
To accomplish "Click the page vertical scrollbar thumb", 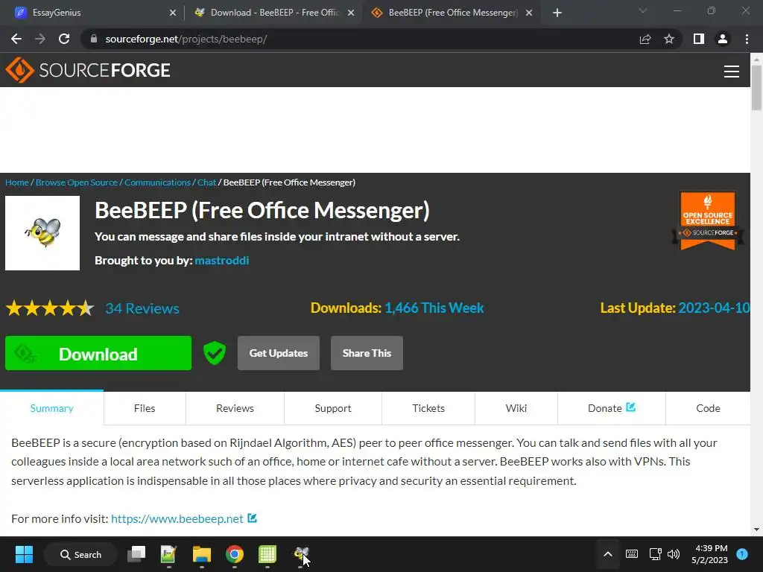I will (756, 88).
